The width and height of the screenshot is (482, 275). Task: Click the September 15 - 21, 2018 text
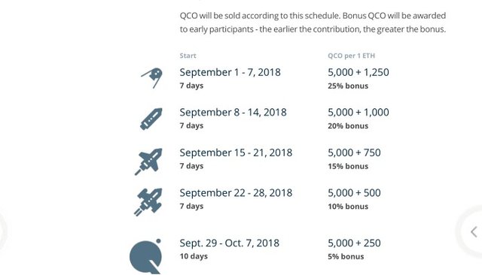point(236,153)
